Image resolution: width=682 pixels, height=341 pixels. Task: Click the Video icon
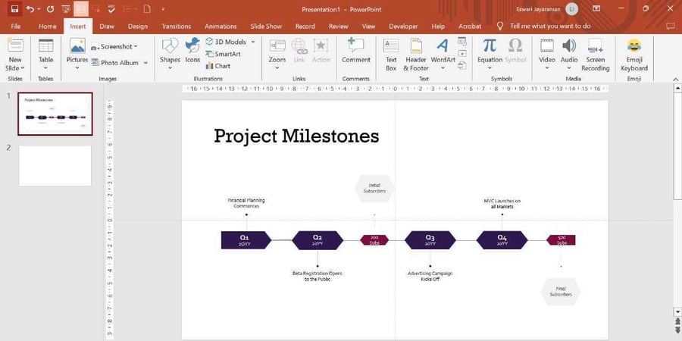pos(547,45)
